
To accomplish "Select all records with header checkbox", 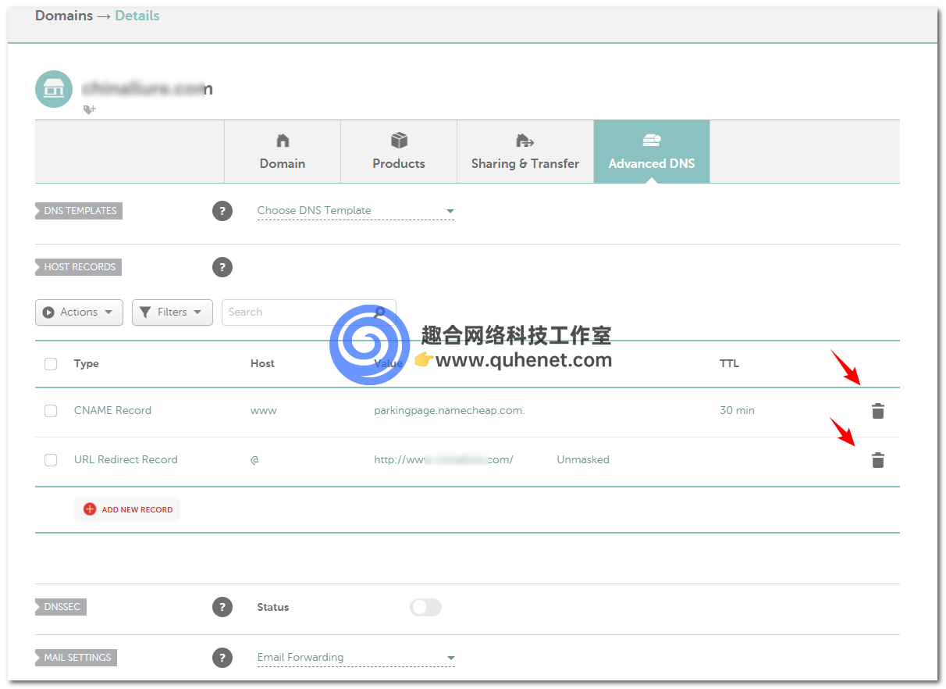I will 51,364.
